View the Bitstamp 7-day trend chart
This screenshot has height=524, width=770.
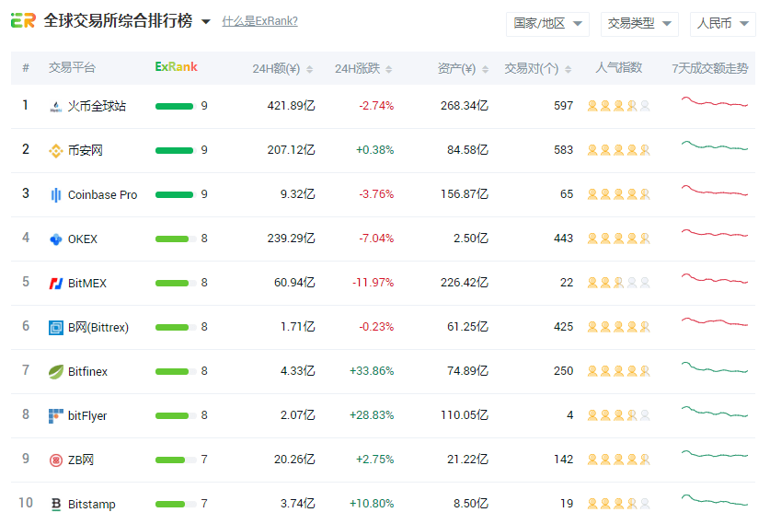(x=715, y=500)
